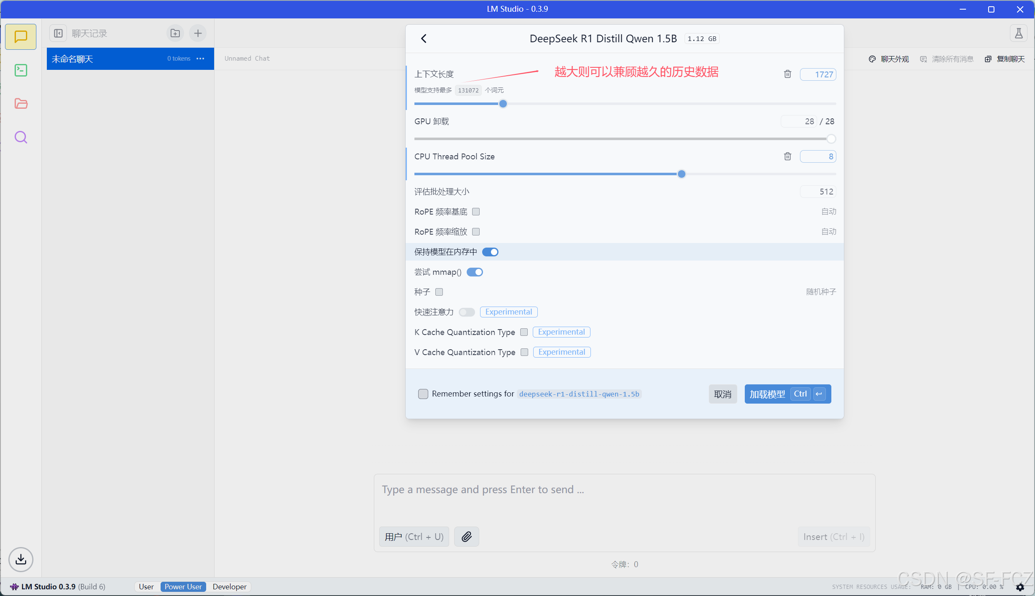Switch to Developer mode tab
Viewport: 1035px width, 596px height.
click(x=229, y=587)
